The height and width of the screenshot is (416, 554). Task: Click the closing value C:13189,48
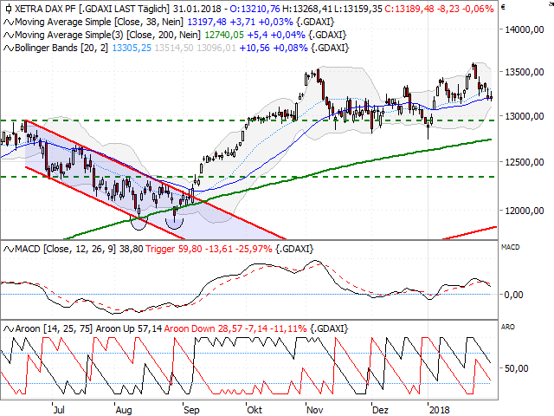[x=409, y=9]
